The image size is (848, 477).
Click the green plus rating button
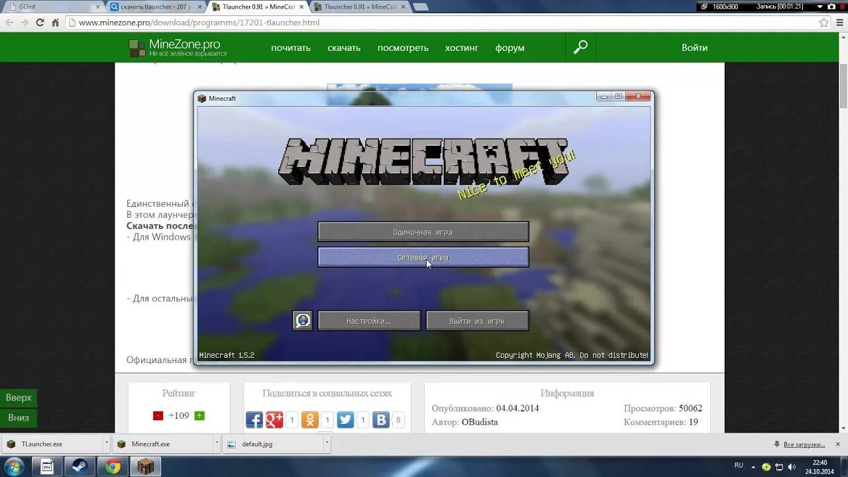(x=199, y=415)
